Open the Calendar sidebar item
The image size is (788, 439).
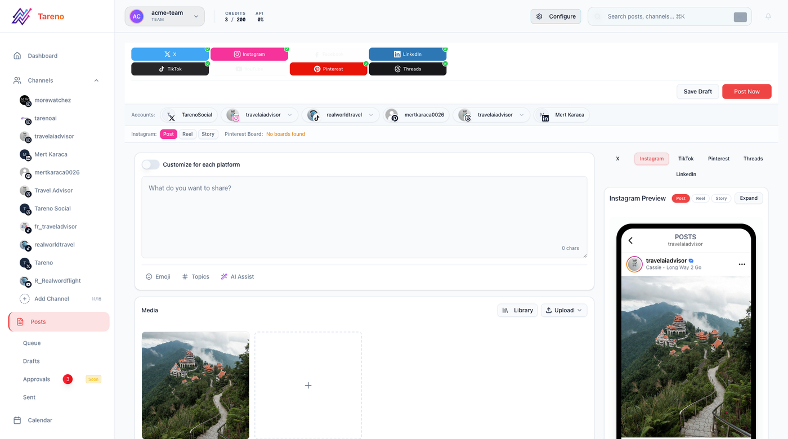40,420
